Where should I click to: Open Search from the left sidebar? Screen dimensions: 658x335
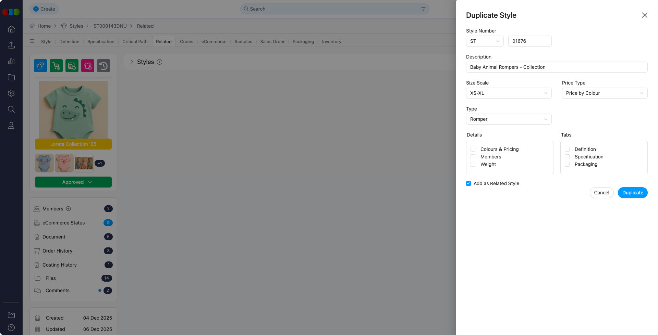click(11, 109)
